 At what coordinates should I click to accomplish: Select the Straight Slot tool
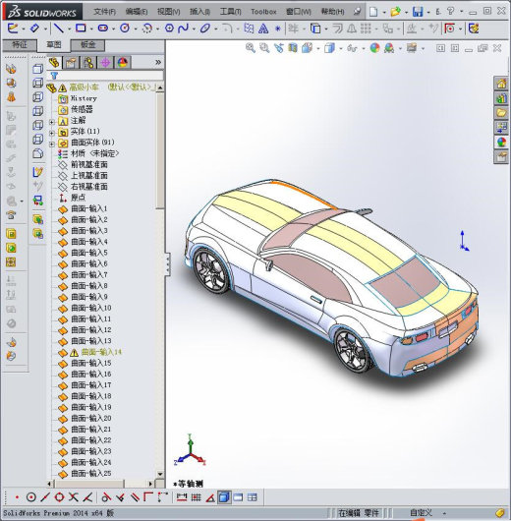(102, 29)
